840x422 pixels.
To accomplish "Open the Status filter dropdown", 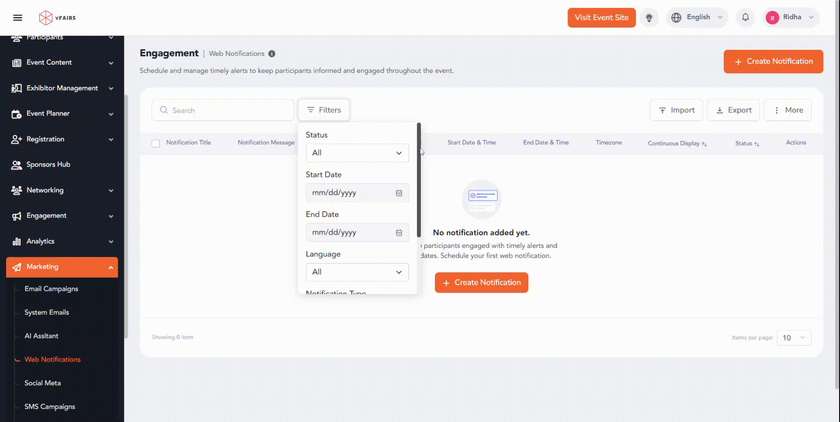I will tap(357, 153).
